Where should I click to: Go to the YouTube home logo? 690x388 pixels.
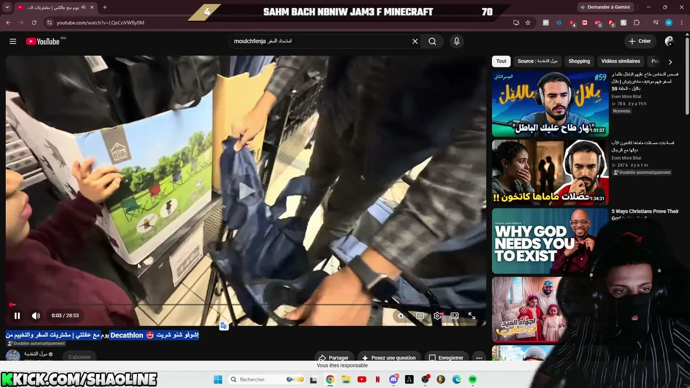point(43,41)
